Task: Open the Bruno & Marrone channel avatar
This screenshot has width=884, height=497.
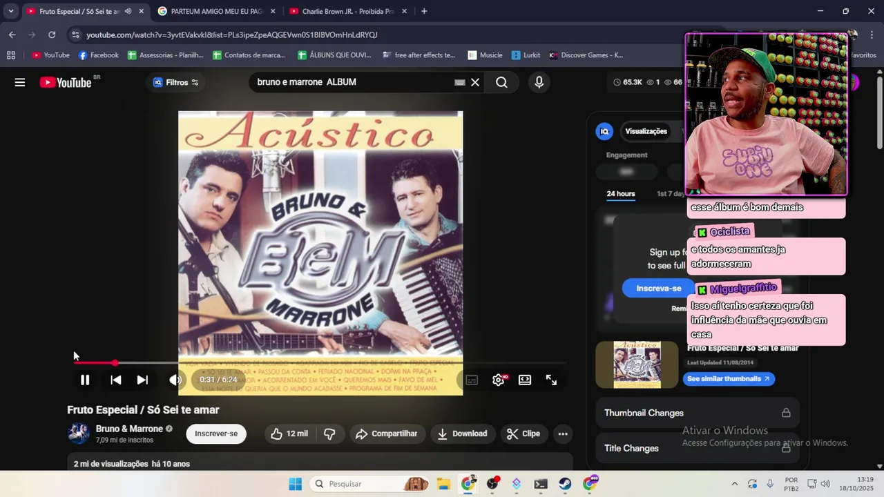Action: [x=79, y=433]
